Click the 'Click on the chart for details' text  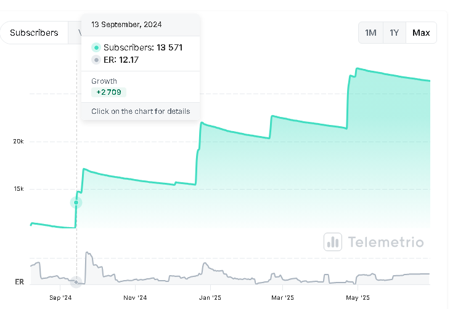coord(141,111)
